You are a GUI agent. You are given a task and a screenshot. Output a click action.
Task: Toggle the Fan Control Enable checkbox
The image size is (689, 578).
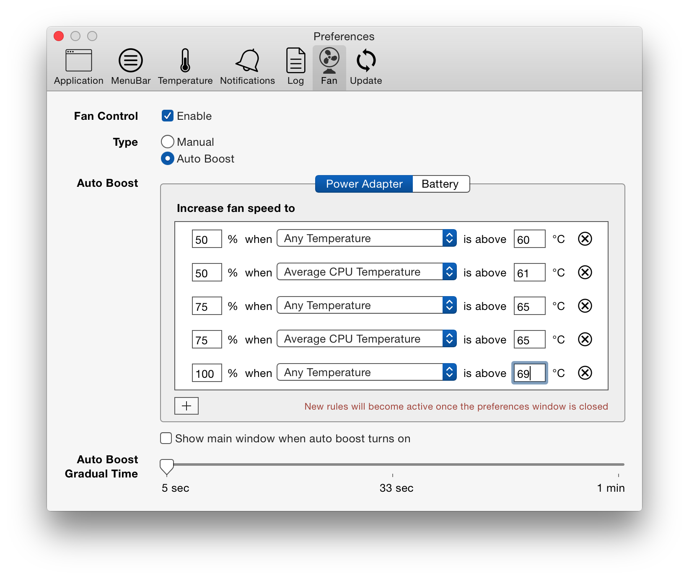coord(168,116)
